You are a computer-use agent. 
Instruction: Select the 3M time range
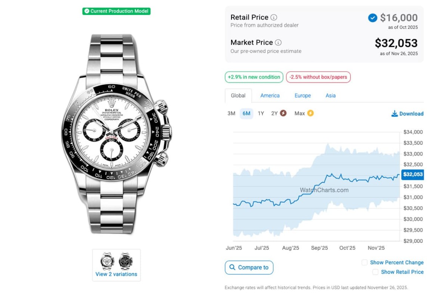coord(231,113)
